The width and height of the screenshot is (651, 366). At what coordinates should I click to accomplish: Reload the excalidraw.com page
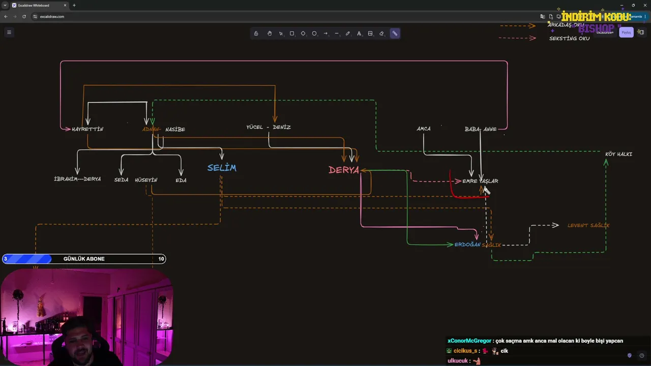click(x=24, y=16)
